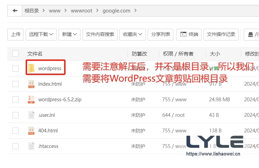Click the 43 B size value
Image resolution: width=259 pixels, height=168 pixels.
tap(214, 115)
